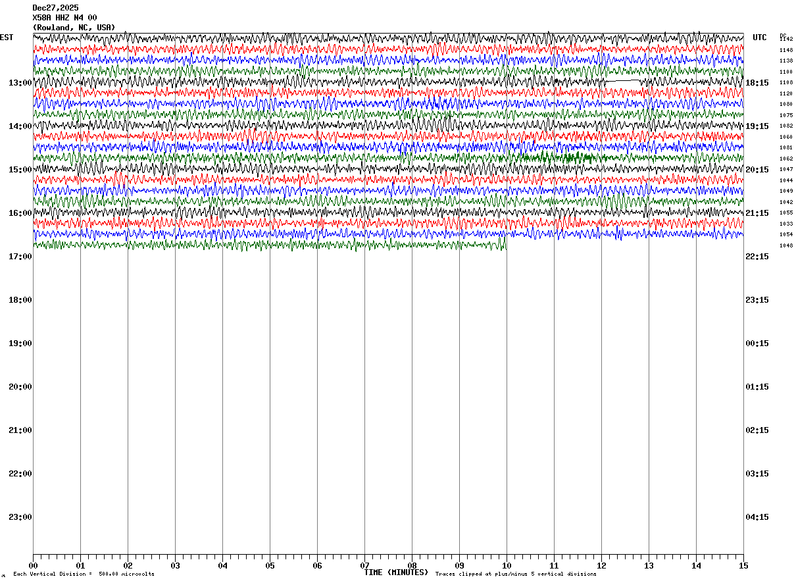Click the DC offset value 1120
The width and height of the screenshot is (796, 583).
click(786, 93)
